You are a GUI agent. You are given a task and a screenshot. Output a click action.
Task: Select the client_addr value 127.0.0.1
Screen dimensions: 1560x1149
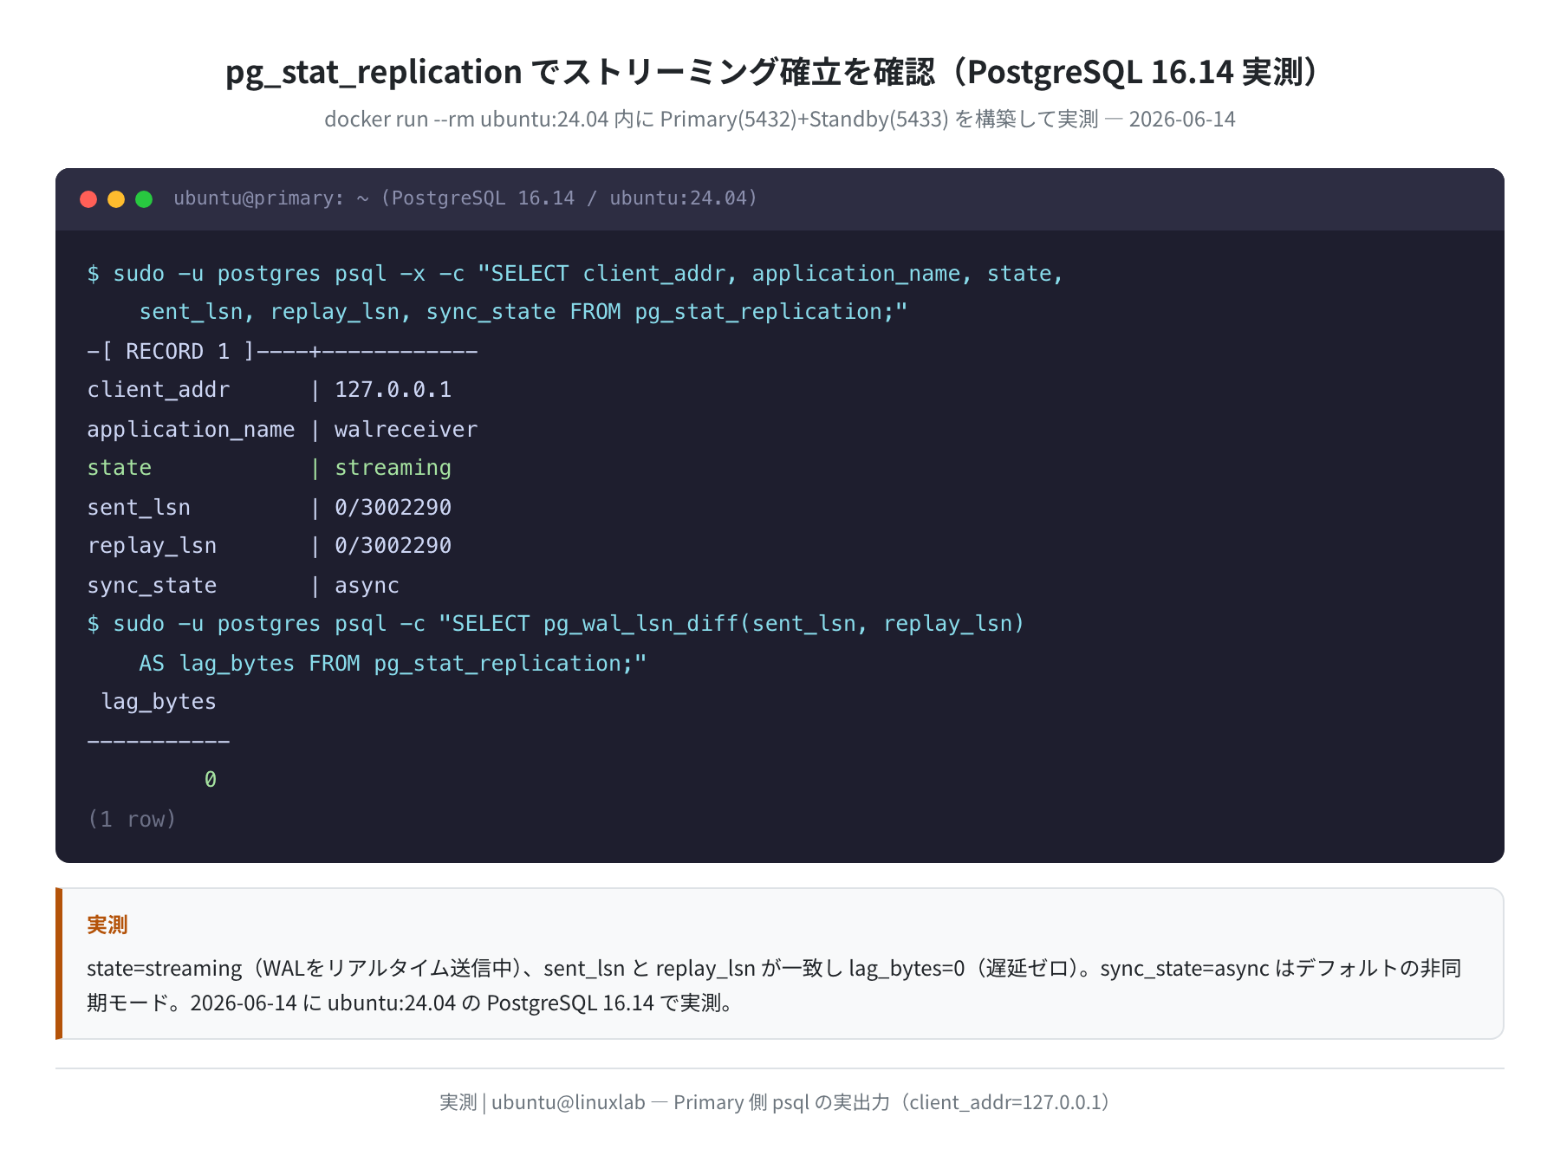(393, 390)
